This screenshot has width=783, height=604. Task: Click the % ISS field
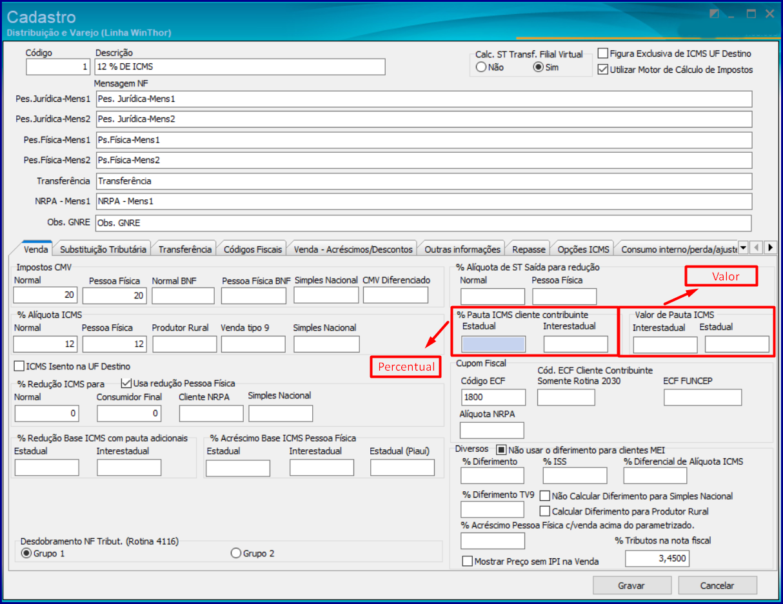click(575, 476)
